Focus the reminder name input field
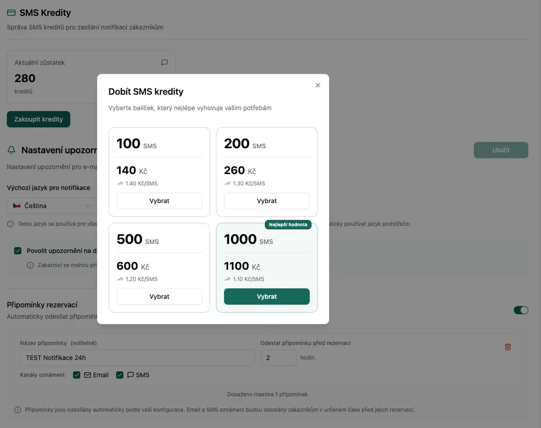Image resolution: width=541 pixels, height=428 pixels. pos(137,358)
